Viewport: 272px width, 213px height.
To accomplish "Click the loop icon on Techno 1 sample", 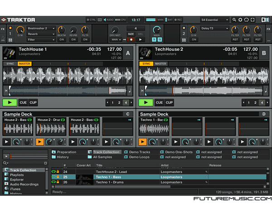I will pos(165,120).
